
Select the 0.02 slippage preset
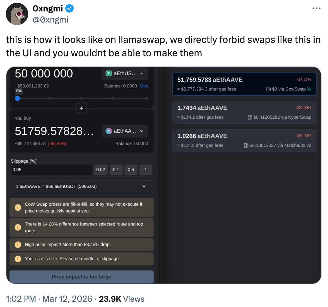101,170
